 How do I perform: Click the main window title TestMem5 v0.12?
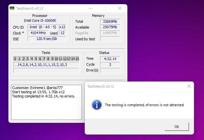pos(30,8)
